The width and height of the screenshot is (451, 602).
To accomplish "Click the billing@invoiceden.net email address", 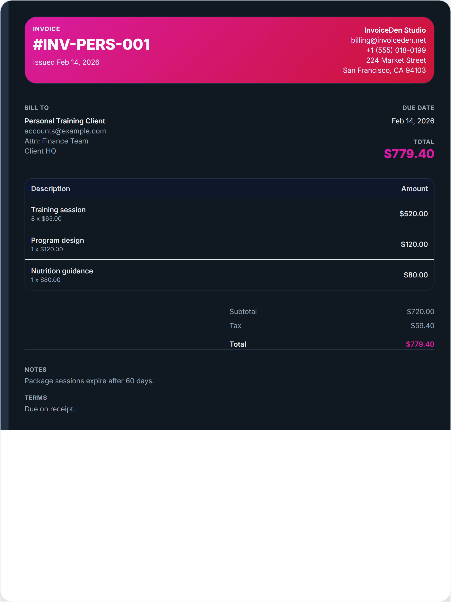I will click(x=388, y=40).
